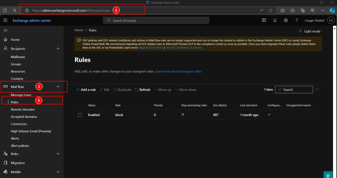
Task: Click the help question mark icon
Action: click(297, 20)
